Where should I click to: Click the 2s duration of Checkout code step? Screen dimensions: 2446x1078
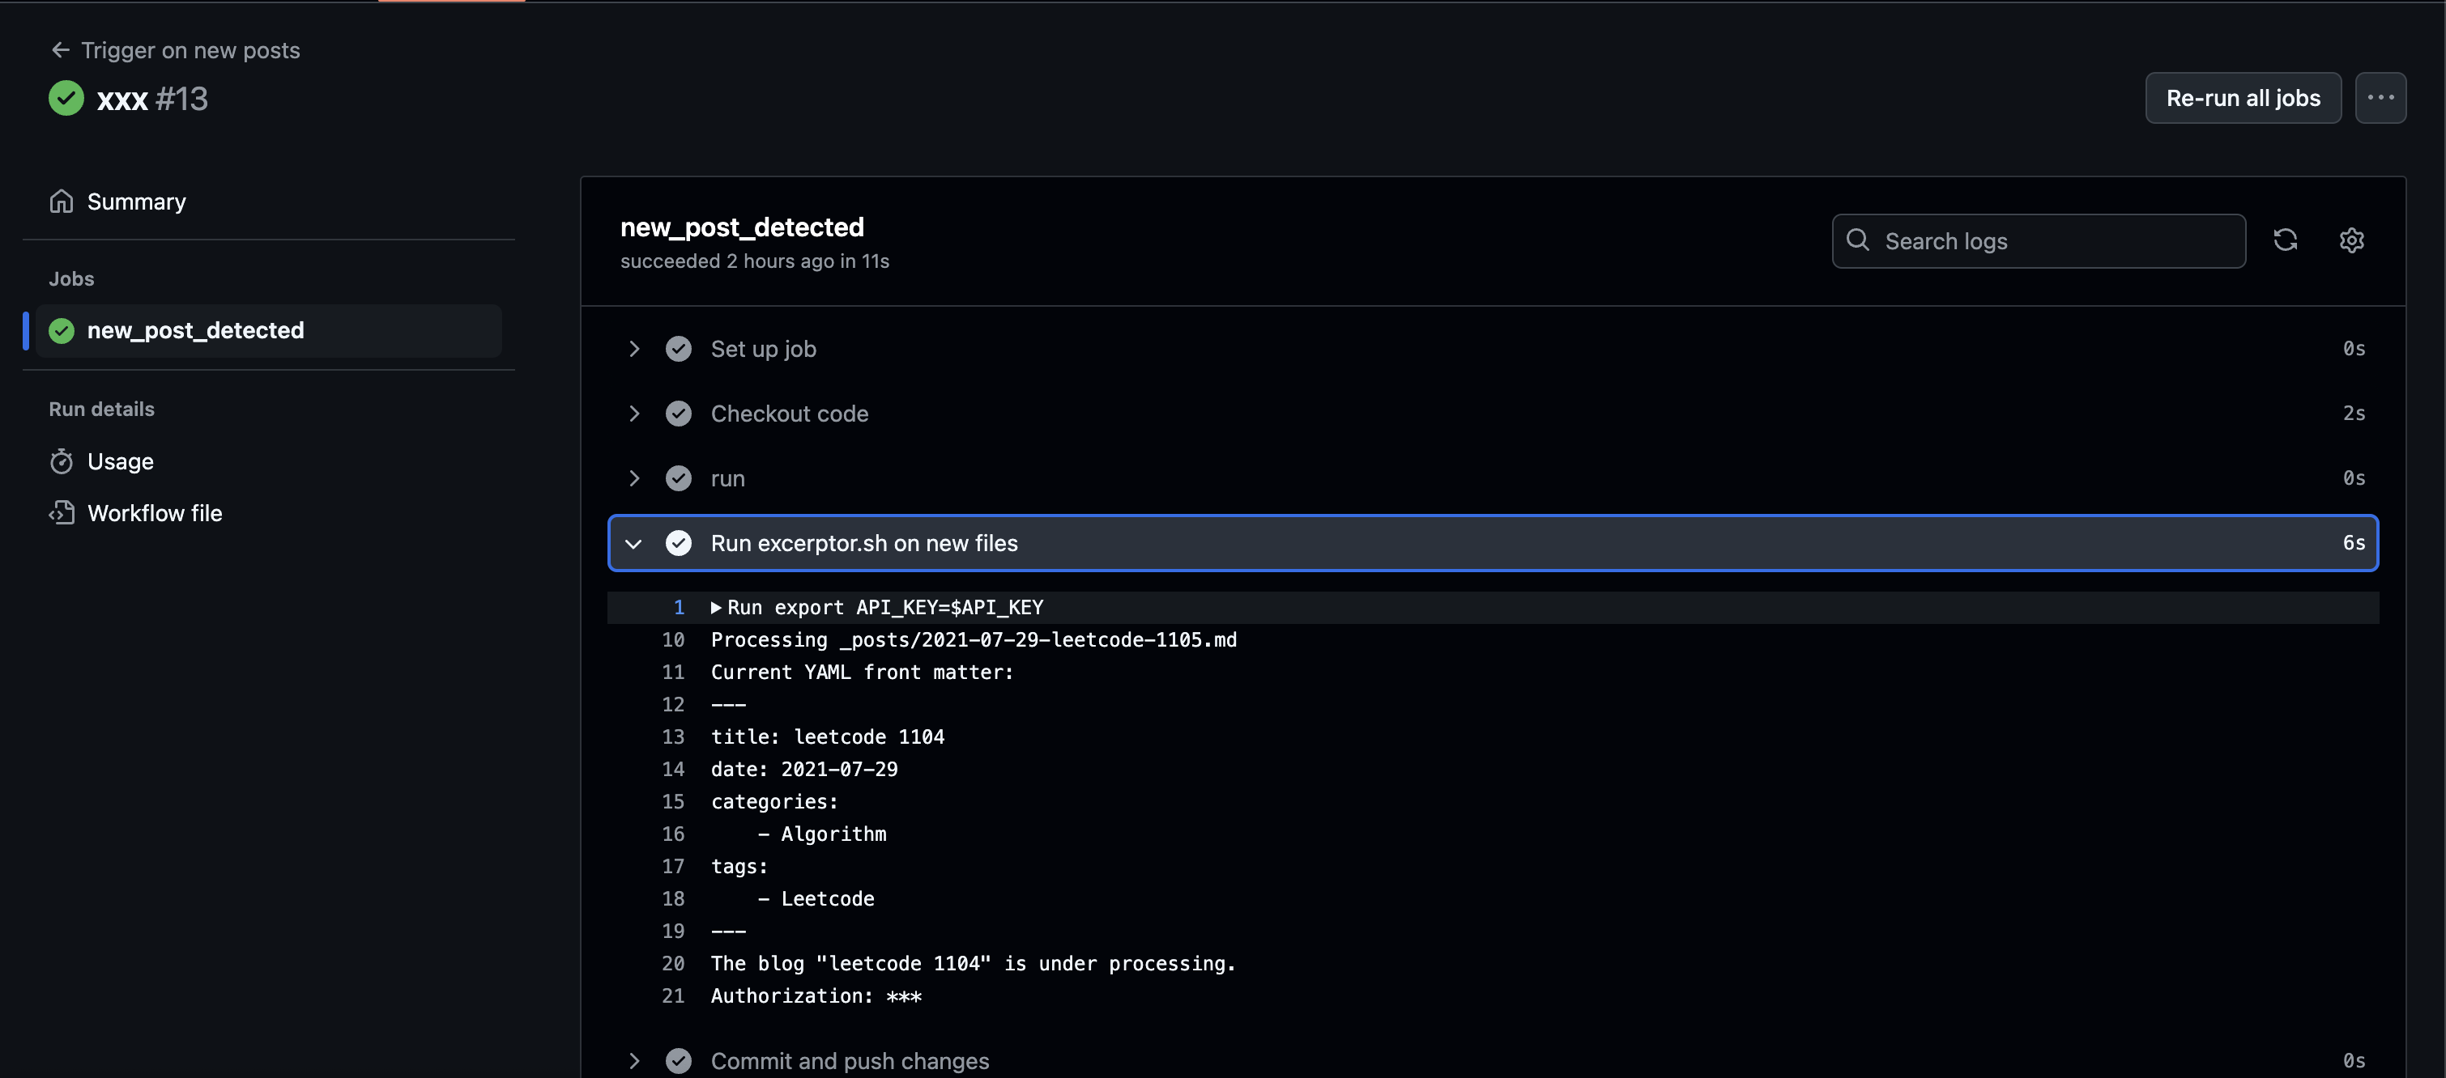click(2354, 414)
